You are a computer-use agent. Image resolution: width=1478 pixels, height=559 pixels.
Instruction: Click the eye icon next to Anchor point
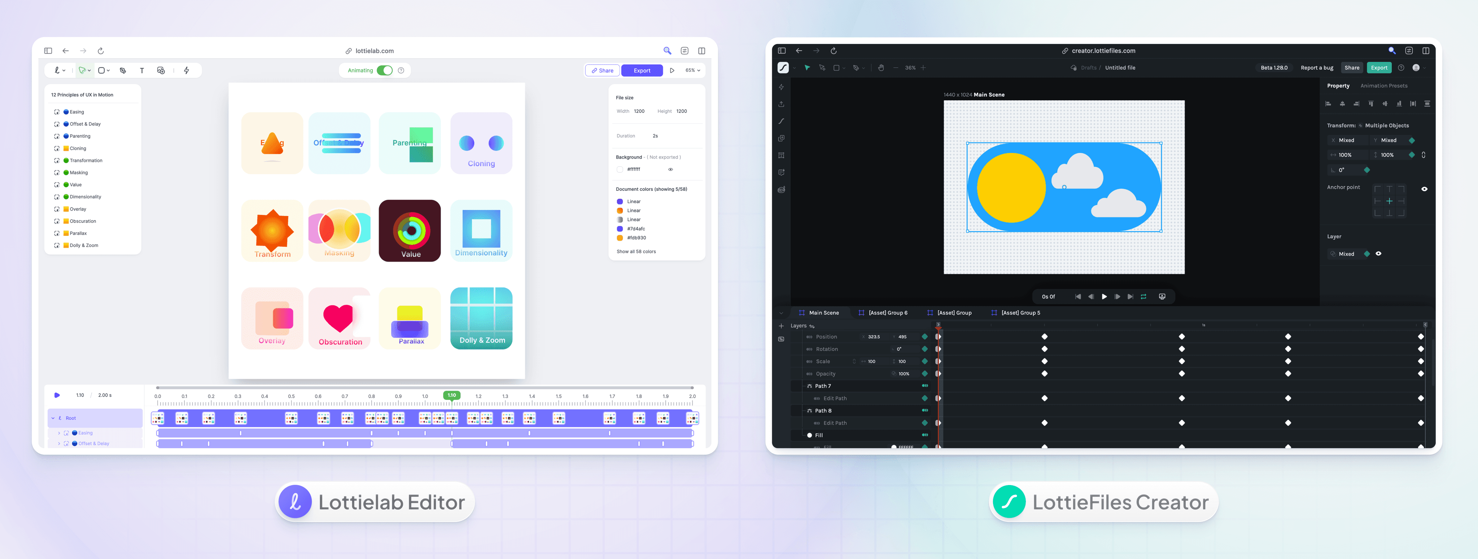coord(1424,189)
